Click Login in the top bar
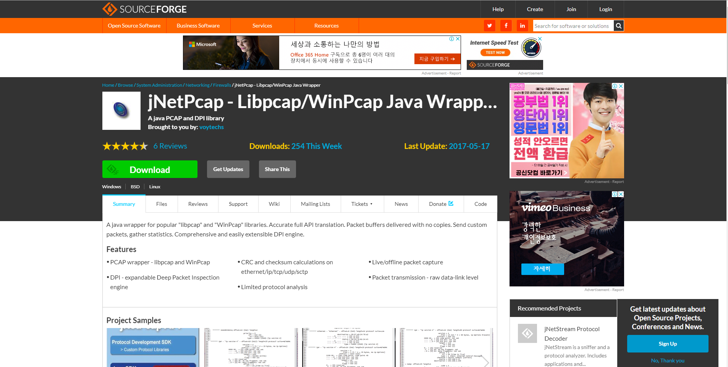728x367 pixels. (x=605, y=9)
